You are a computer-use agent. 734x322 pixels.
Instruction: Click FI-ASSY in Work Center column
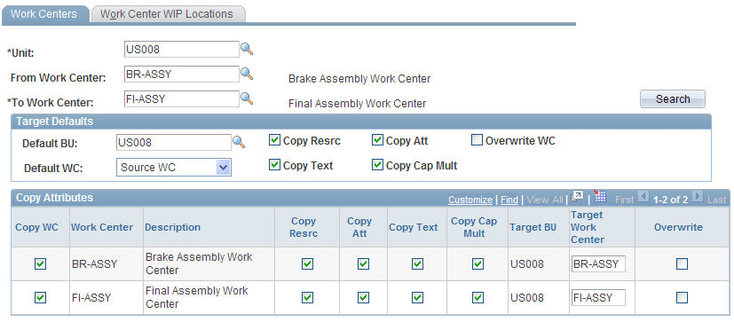[x=91, y=297]
